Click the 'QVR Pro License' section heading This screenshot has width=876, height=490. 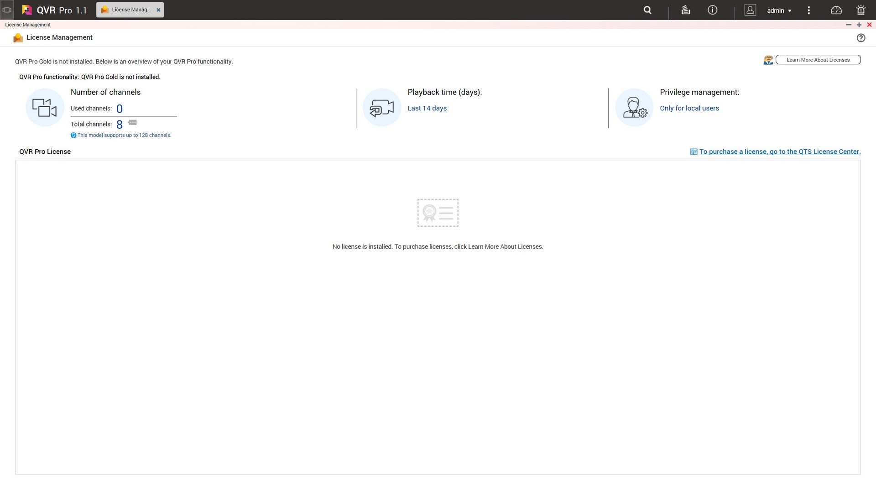coord(45,152)
